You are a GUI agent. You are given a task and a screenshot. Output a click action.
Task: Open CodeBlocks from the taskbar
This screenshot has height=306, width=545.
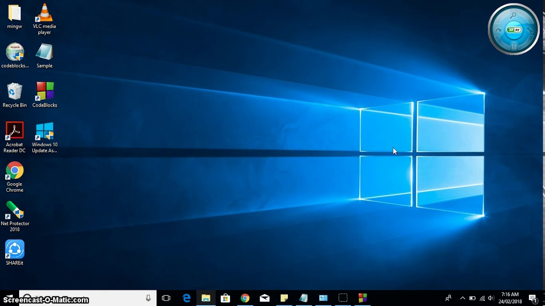pos(362,298)
